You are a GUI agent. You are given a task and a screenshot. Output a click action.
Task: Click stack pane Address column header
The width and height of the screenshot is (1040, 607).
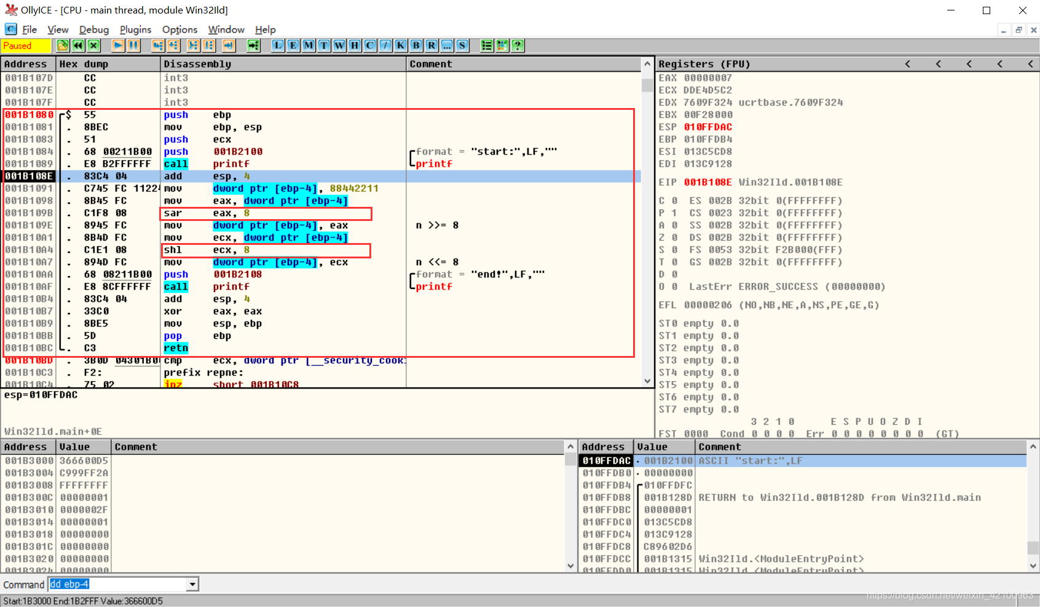tap(606, 447)
